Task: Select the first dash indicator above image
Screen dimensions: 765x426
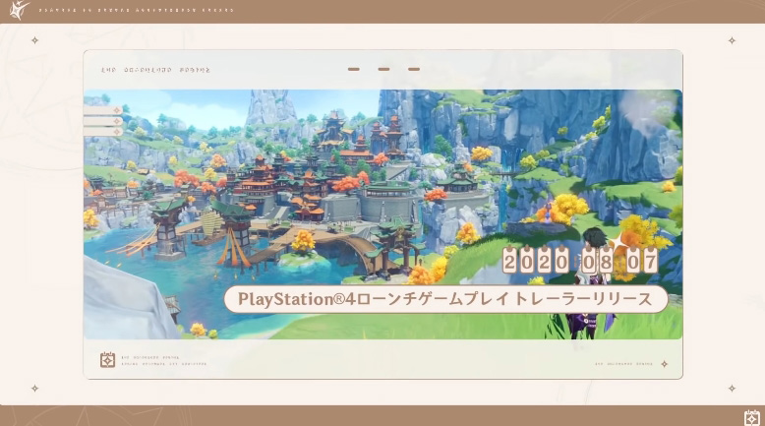Action: (x=354, y=70)
